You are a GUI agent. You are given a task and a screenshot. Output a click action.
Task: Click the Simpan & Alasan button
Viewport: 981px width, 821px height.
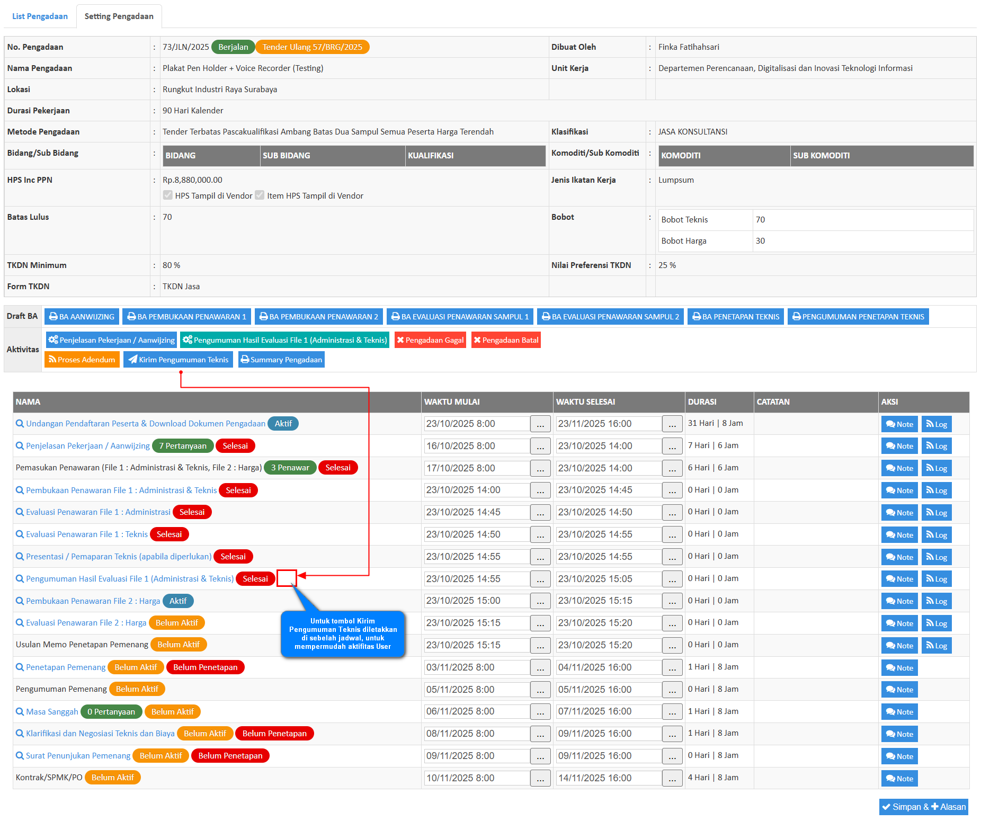[x=923, y=807]
